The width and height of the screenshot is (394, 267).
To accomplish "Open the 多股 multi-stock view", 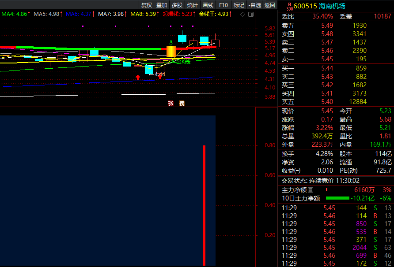I will pyautogui.click(x=177, y=5).
